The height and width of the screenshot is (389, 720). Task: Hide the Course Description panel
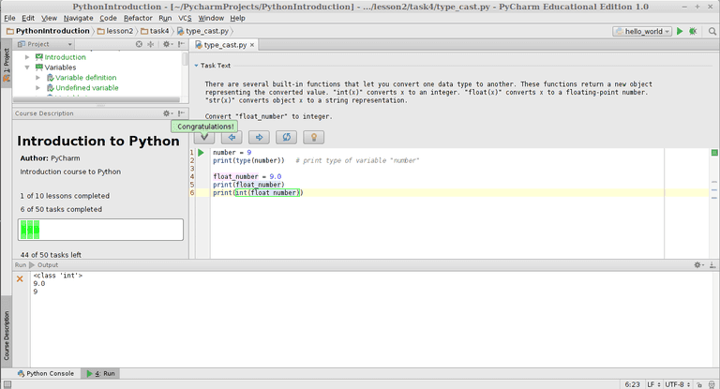coord(181,113)
